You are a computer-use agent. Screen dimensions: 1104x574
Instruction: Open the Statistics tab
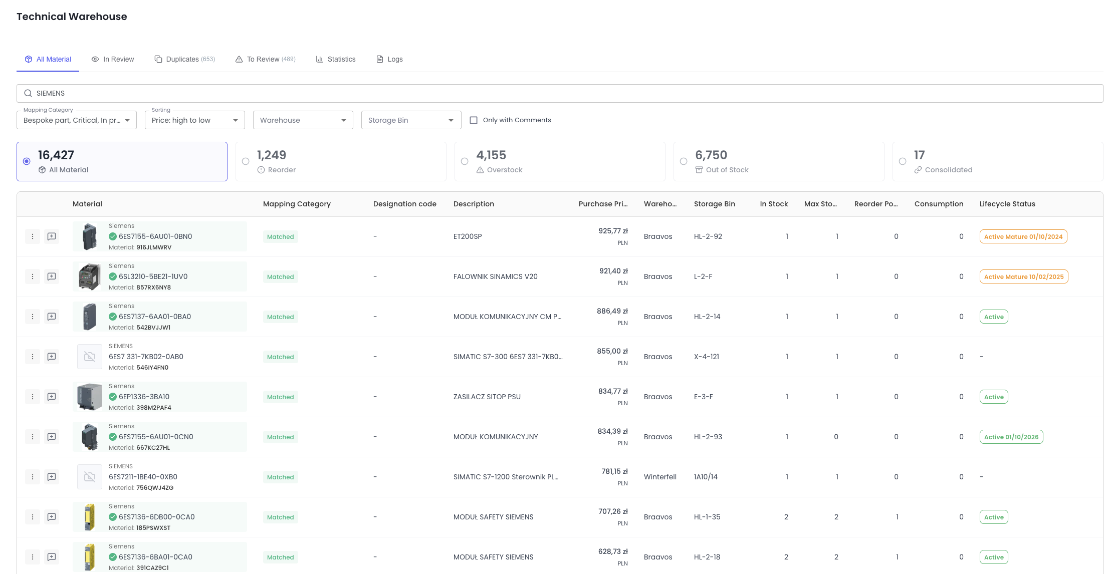coord(336,59)
